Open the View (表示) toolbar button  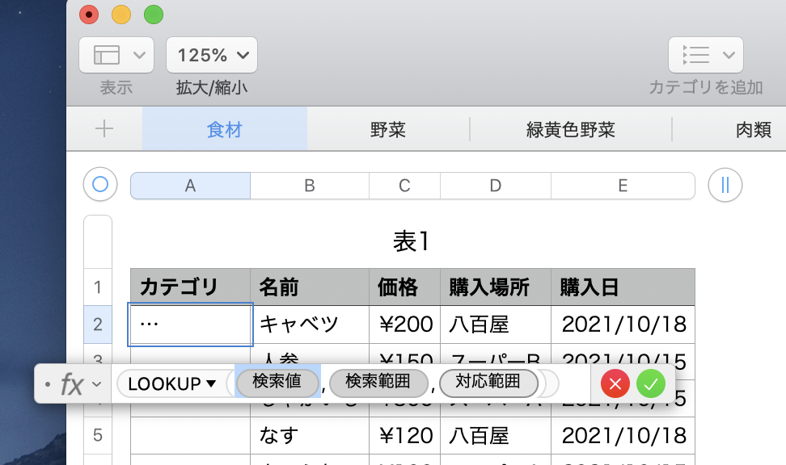(116, 55)
